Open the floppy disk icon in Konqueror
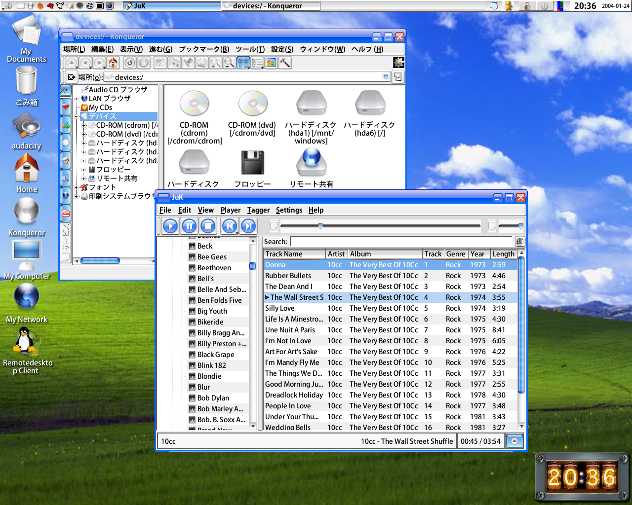 [x=253, y=163]
